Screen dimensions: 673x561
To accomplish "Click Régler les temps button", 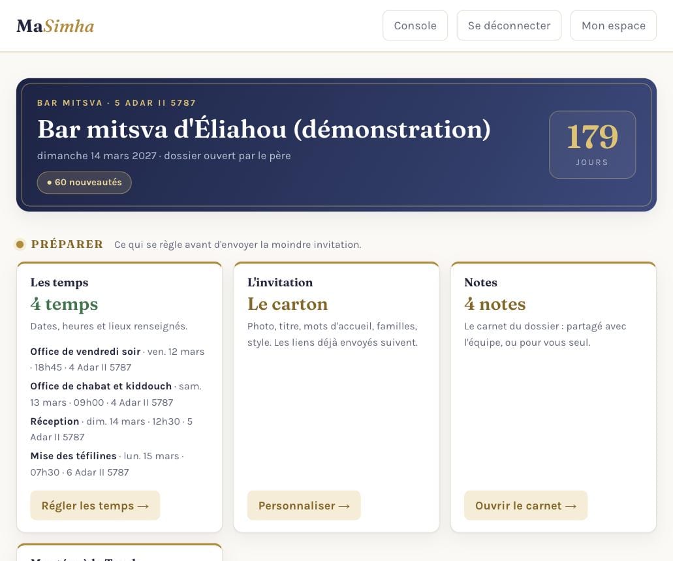I will (x=95, y=506).
